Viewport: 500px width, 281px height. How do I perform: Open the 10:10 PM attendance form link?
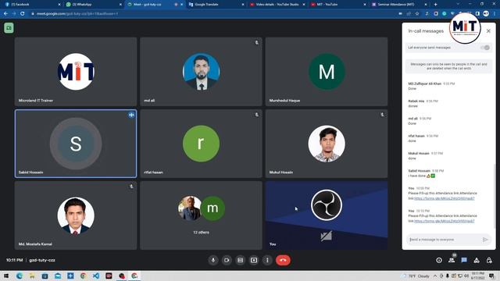[x=445, y=221]
